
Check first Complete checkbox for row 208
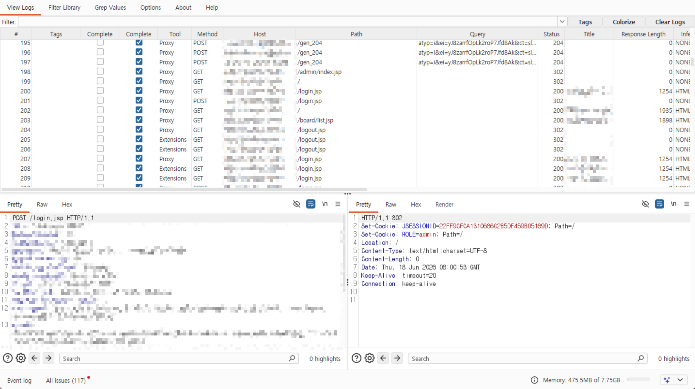100,168
